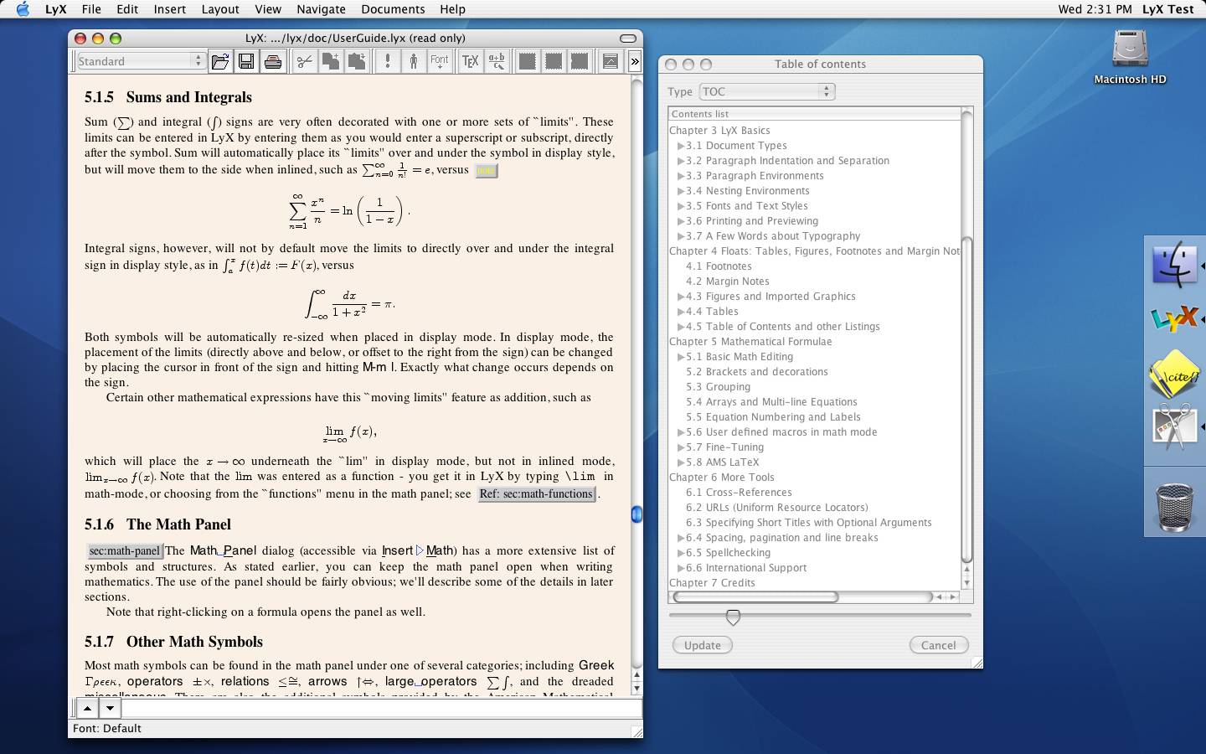Image resolution: width=1206 pixels, height=754 pixels.
Task: Expand section 4.4 Tables
Action: (x=681, y=312)
